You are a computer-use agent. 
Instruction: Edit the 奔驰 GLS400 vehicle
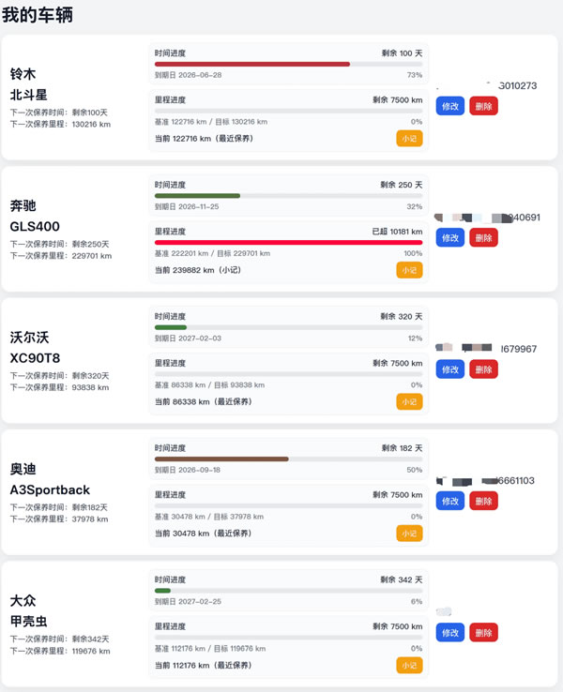(x=449, y=237)
